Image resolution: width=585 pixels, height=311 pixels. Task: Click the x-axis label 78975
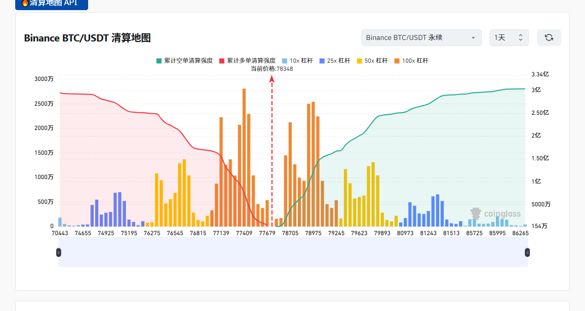coord(313,233)
